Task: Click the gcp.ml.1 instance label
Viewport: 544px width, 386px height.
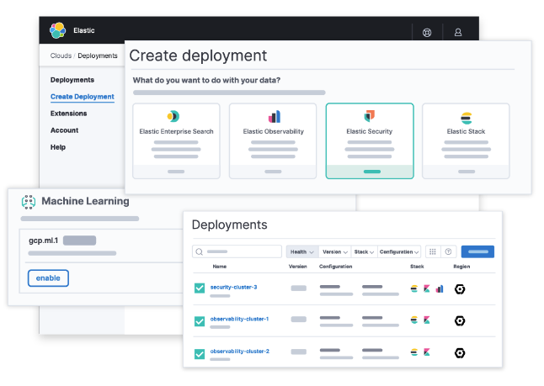Action: (43, 241)
